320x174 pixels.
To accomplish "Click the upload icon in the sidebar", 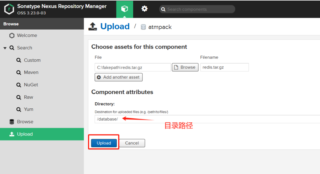I will coord(12,134).
